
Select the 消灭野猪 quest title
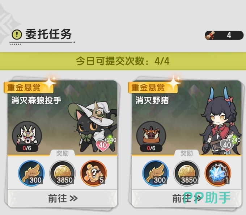click(152, 100)
